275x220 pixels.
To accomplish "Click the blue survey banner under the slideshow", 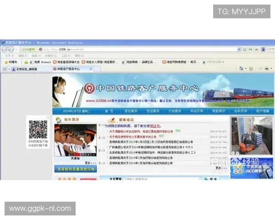I will [x=76, y=169].
